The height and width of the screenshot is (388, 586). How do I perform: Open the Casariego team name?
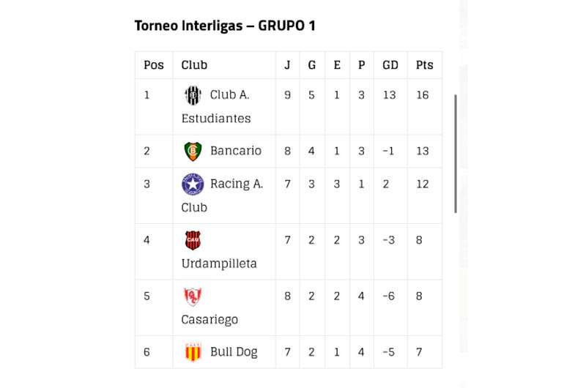209,320
